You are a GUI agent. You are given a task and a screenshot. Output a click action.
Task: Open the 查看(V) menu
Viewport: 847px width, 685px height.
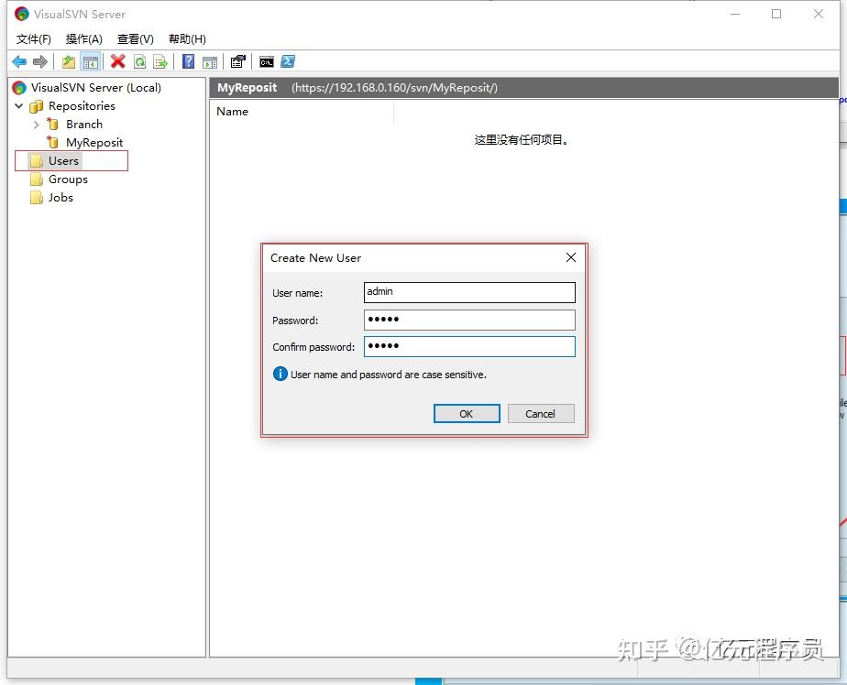click(134, 38)
